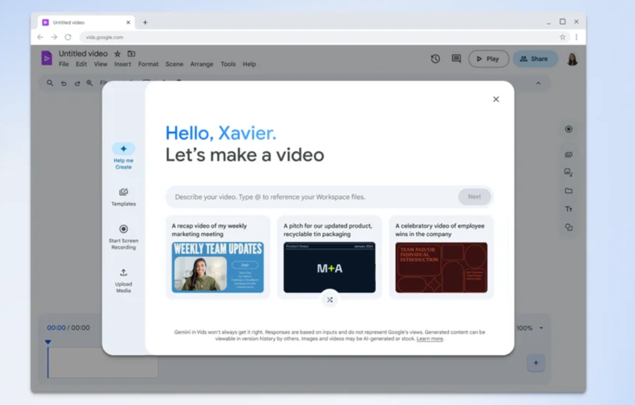Shuffle the suggested prompt examples
The image size is (635, 405).
330,300
